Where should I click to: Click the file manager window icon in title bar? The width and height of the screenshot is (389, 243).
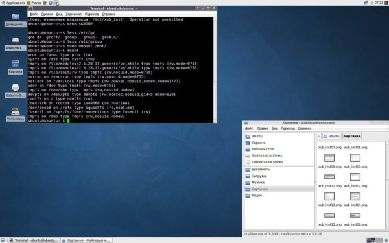coord(246,123)
